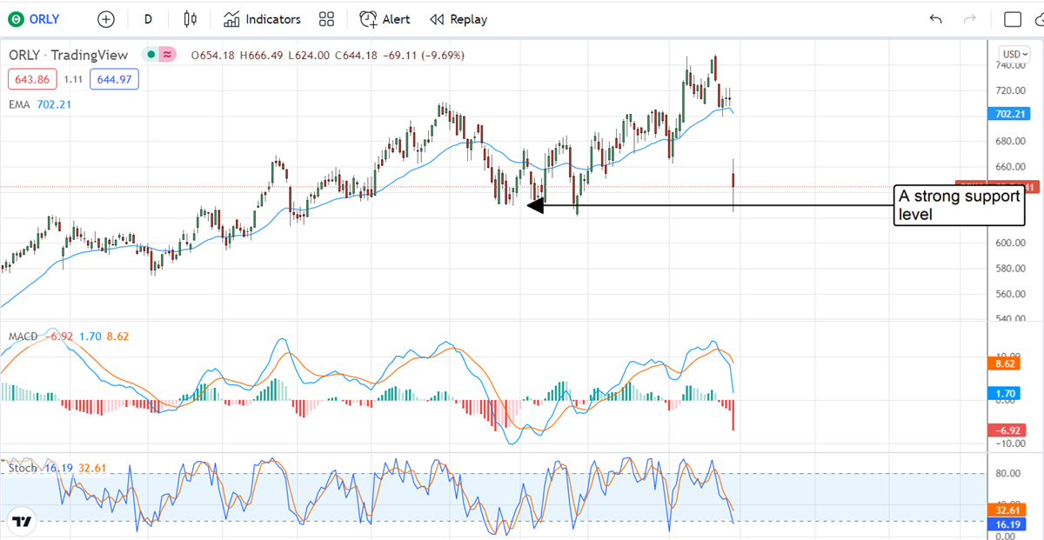Viewport: 1044px width, 540px height.
Task: Click the TradingView logo in the corner
Action: [22, 522]
